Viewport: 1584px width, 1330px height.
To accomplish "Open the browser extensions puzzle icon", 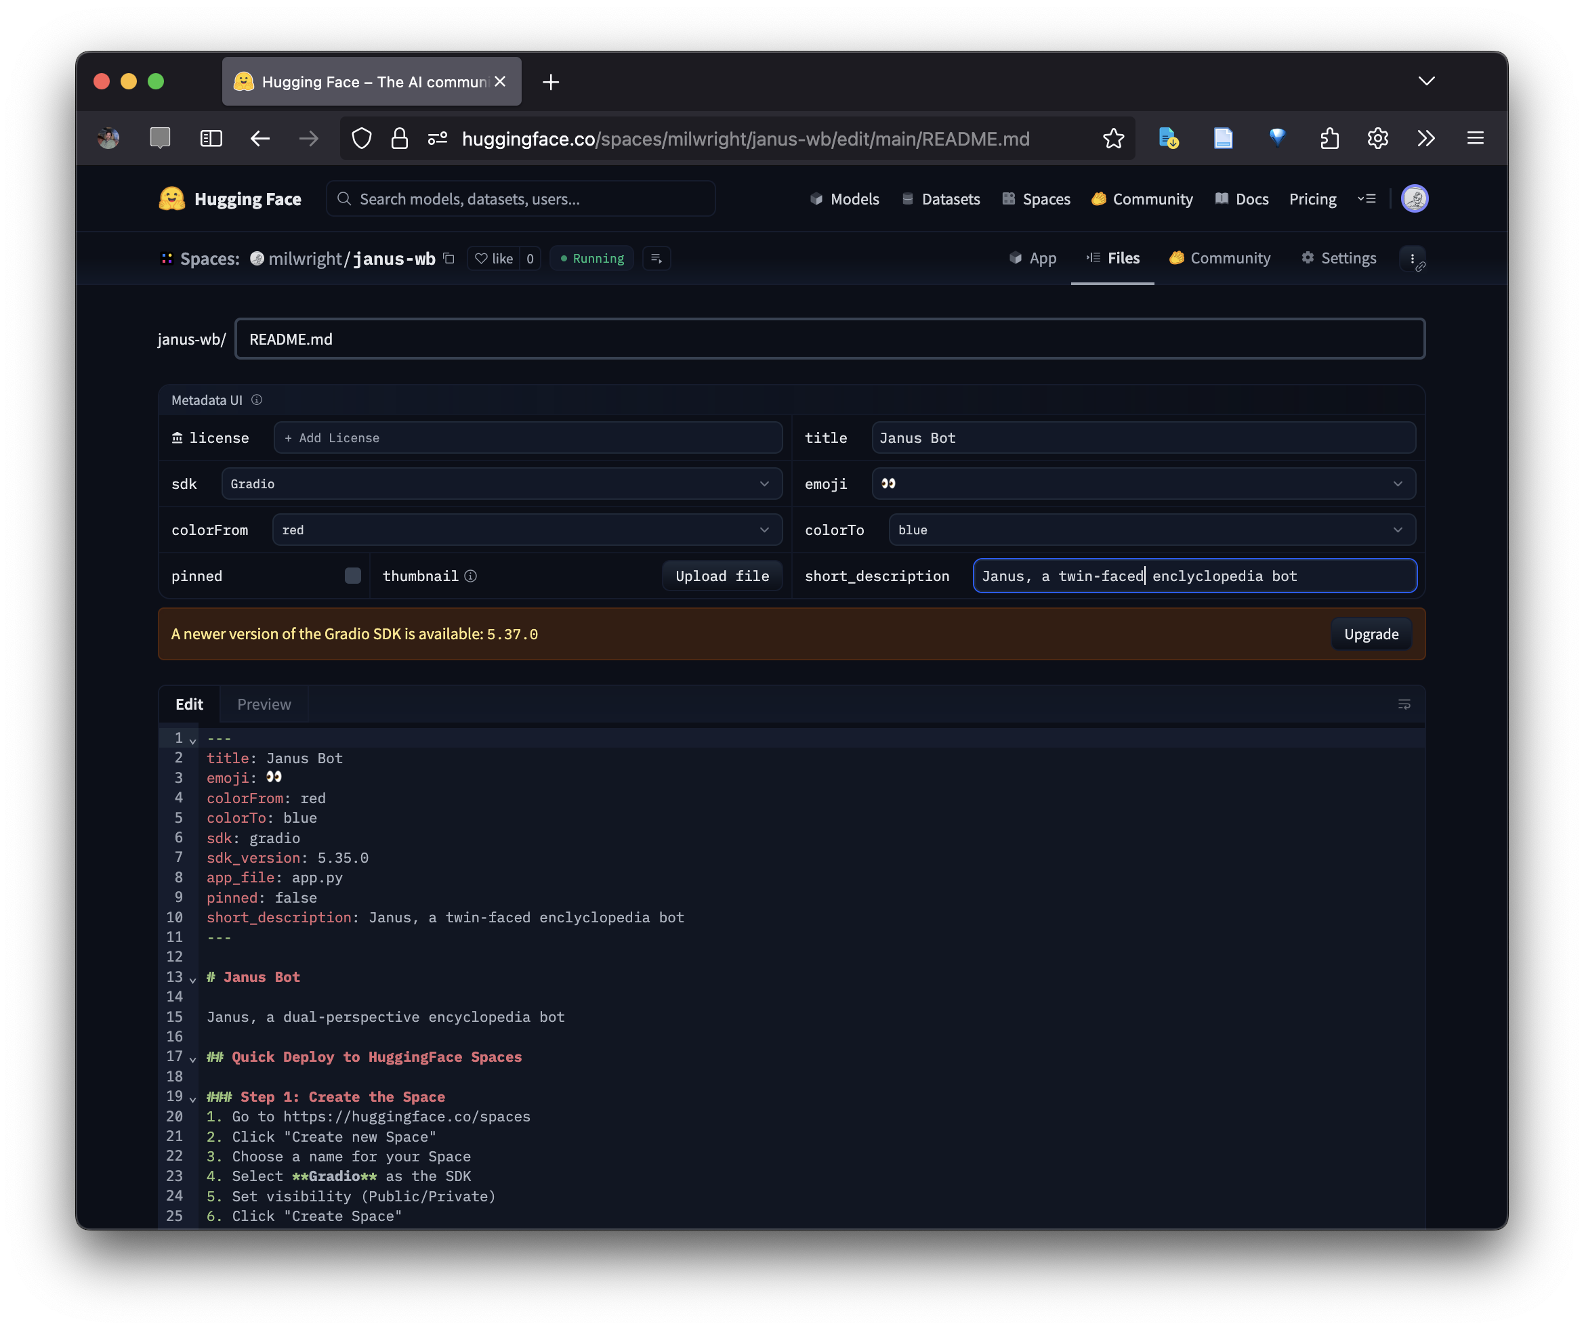I will point(1330,139).
